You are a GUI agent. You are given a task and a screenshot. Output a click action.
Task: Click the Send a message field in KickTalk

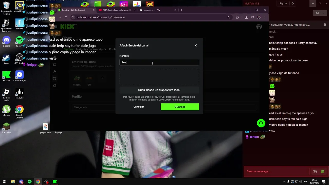pyautogui.click(x=277, y=171)
